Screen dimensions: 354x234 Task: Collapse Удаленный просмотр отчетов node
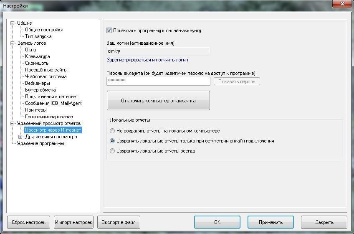click(13, 123)
